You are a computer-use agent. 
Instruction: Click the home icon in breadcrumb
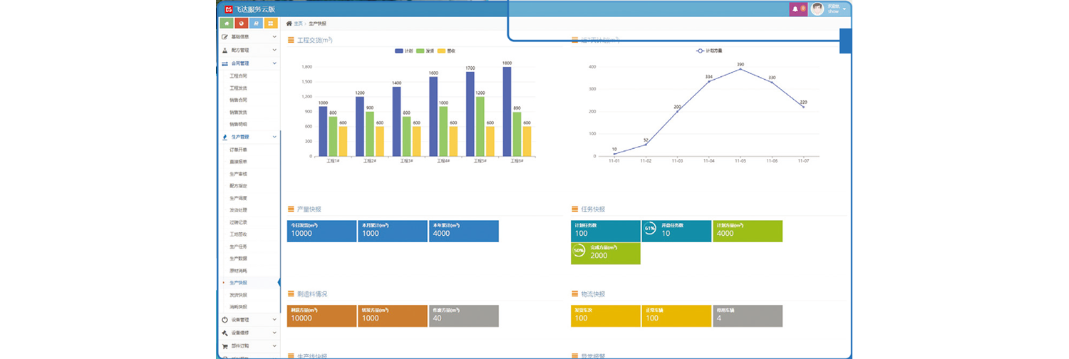[289, 24]
